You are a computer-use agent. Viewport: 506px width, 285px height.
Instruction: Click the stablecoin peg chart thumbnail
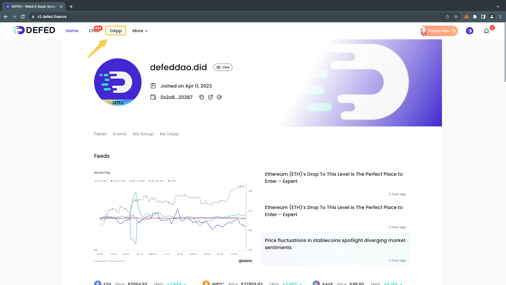(x=173, y=216)
